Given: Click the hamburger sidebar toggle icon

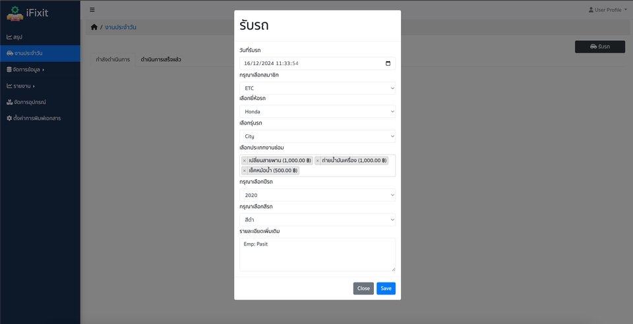Looking at the screenshot, I should [x=92, y=10].
